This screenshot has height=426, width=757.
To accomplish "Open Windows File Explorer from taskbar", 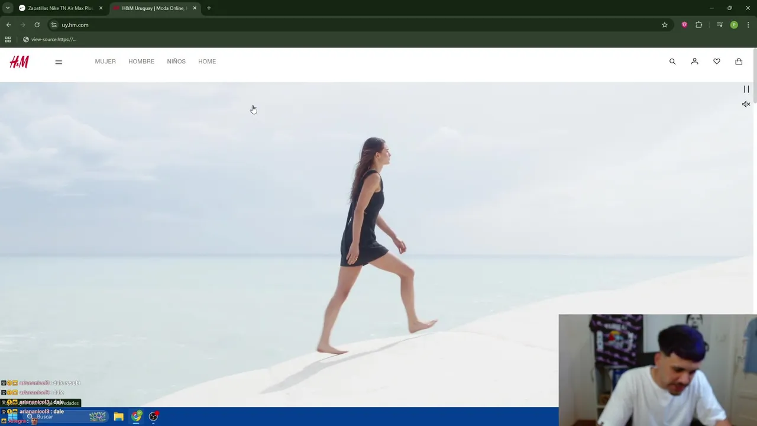I will (118, 417).
